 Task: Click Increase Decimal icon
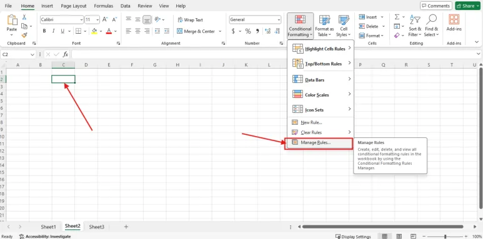267,31
